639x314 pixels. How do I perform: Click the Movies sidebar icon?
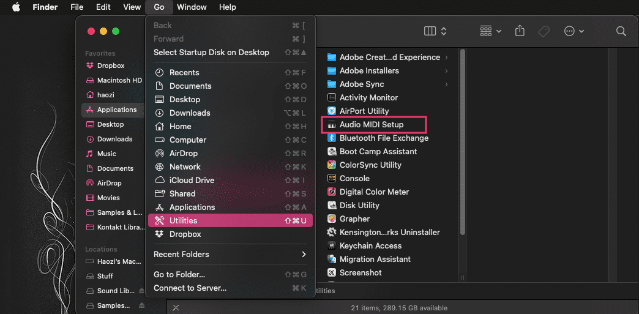90,198
